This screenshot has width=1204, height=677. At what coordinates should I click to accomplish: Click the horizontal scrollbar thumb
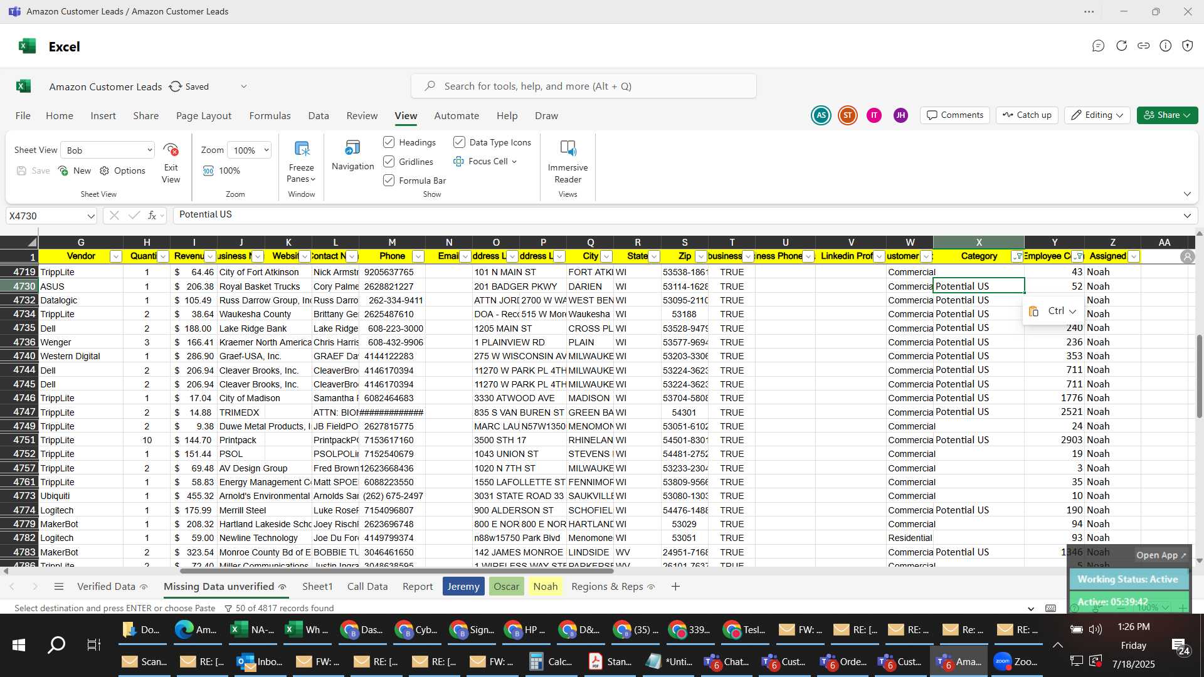[x=397, y=571]
